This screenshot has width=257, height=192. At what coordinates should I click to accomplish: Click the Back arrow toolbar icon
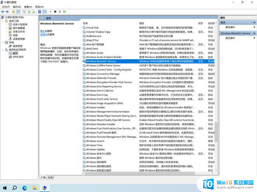point(3,12)
